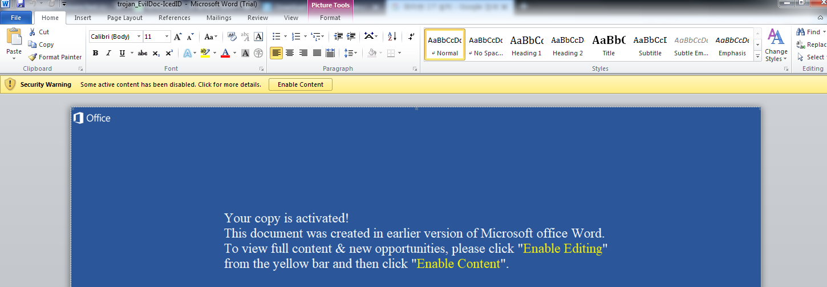
Task: Open the File tab
Action: 16,18
